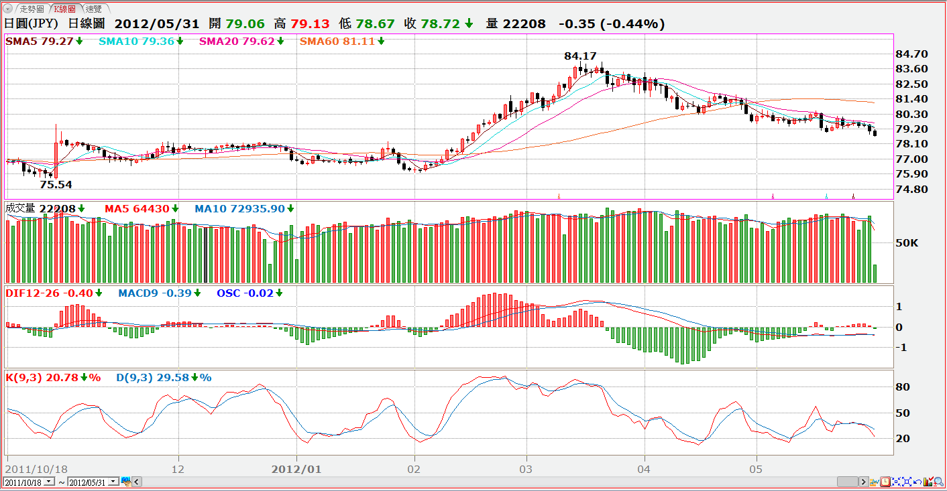This screenshot has width=947, height=491.
Task: Click the SMA20 79.62 label
Action: pyautogui.click(x=237, y=41)
